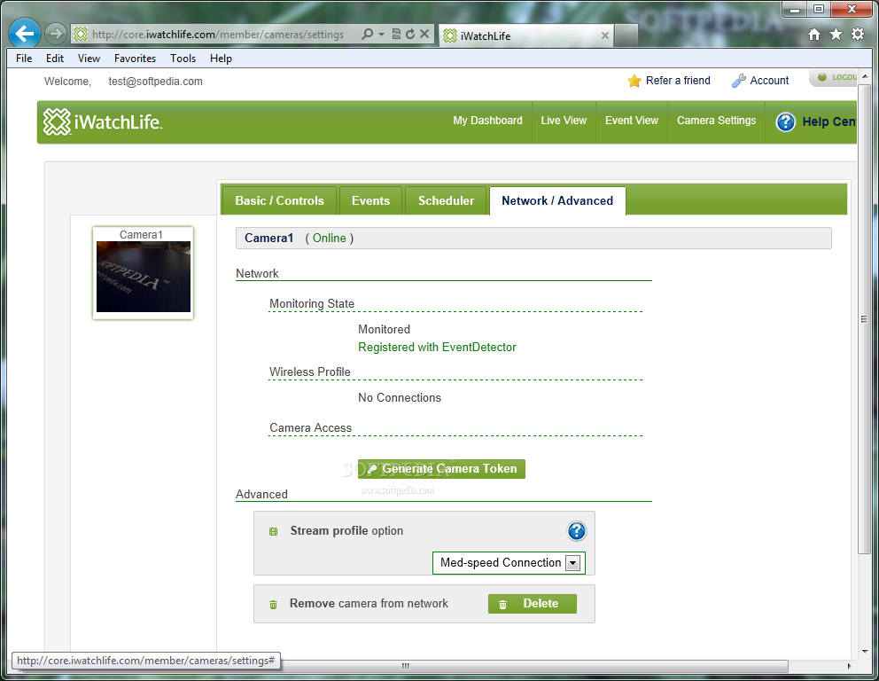This screenshot has width=879, height=681.
Task: Click the compatibility view icon in address bar
Action: pos(396,35)
